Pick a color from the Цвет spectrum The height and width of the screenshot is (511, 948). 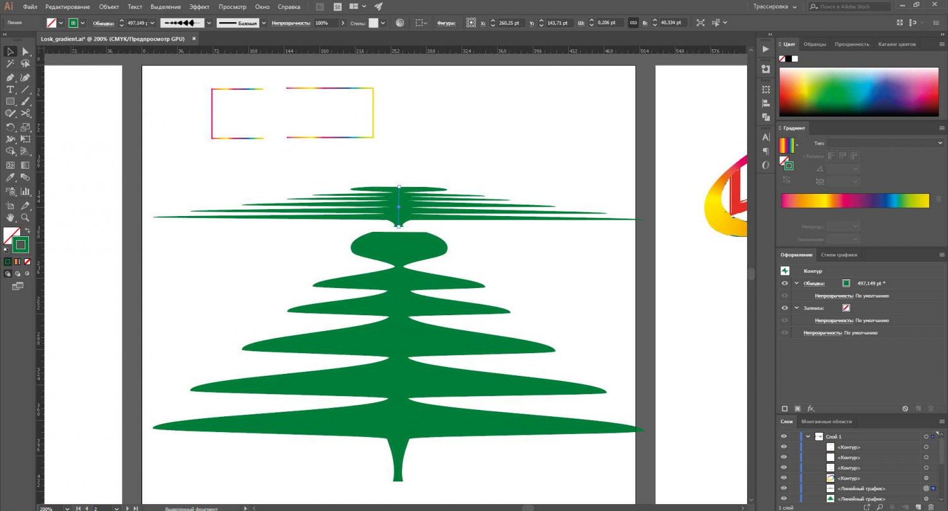point(859,92)
